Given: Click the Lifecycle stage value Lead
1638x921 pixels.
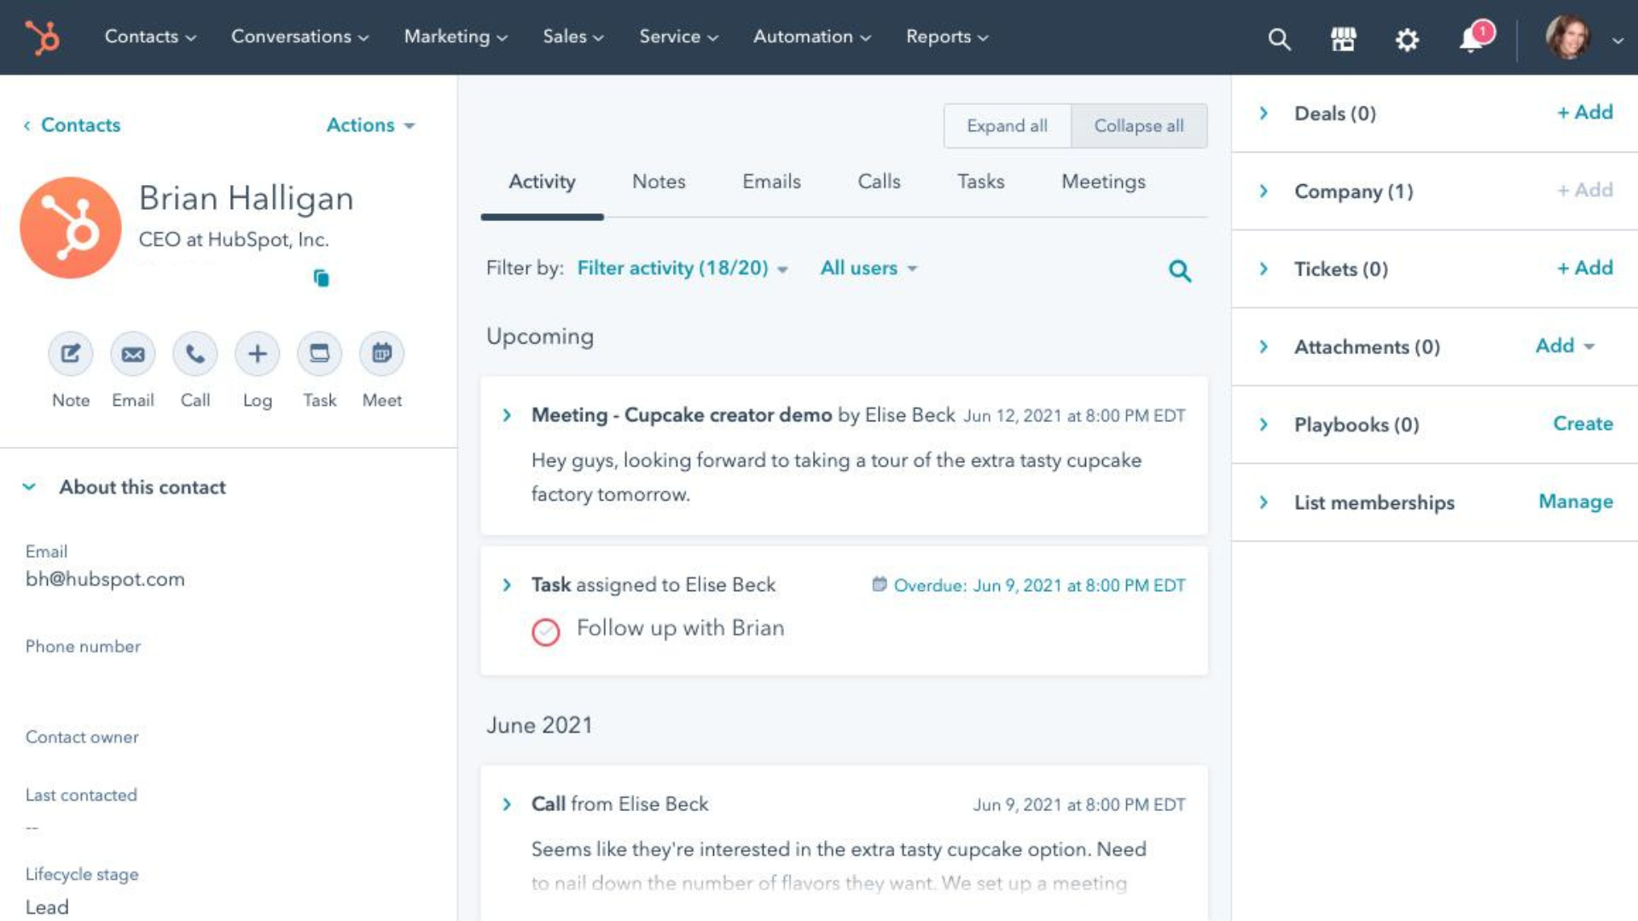Looking at the screenshot, I should point(47,907).
